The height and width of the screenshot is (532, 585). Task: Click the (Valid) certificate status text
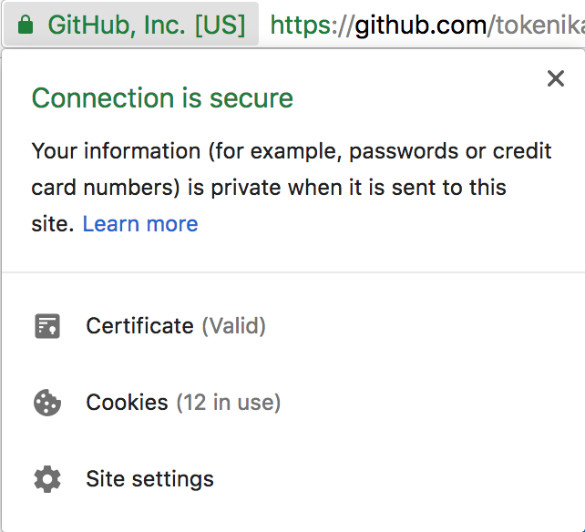click(x=234, y=326)
